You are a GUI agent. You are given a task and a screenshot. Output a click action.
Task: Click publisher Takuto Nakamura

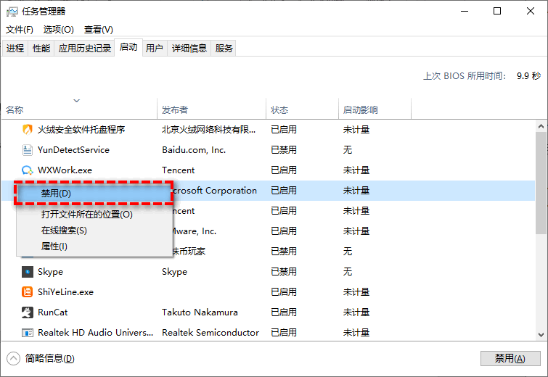[x=200, y=312]
